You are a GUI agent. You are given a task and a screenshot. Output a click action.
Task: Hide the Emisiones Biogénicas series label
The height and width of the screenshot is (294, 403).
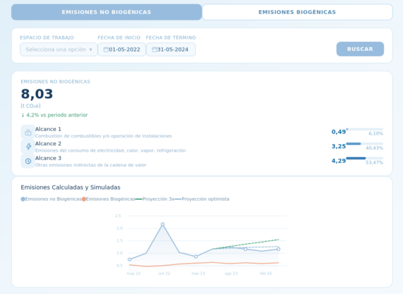point(111,199)
